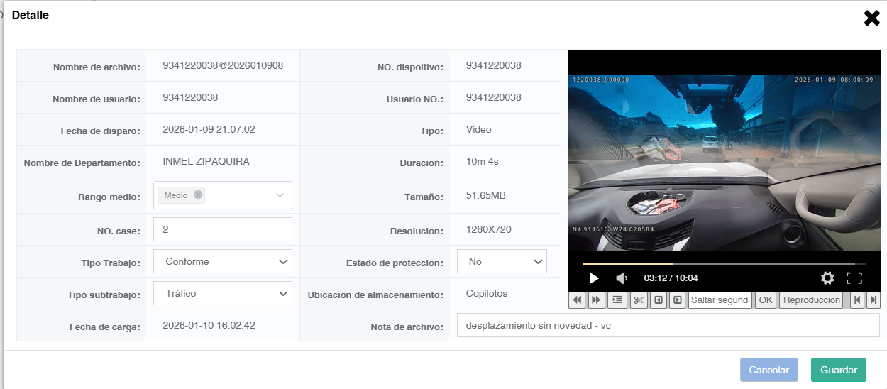Image resolution: width=887 pixels, height=389 pixels.
Task: Open video player settings gear
Action: 827,278
